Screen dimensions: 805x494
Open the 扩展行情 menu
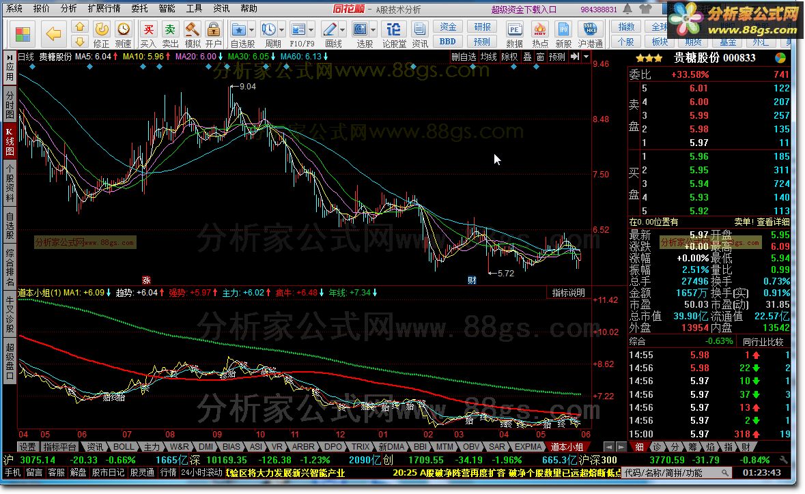click(104, 9)
